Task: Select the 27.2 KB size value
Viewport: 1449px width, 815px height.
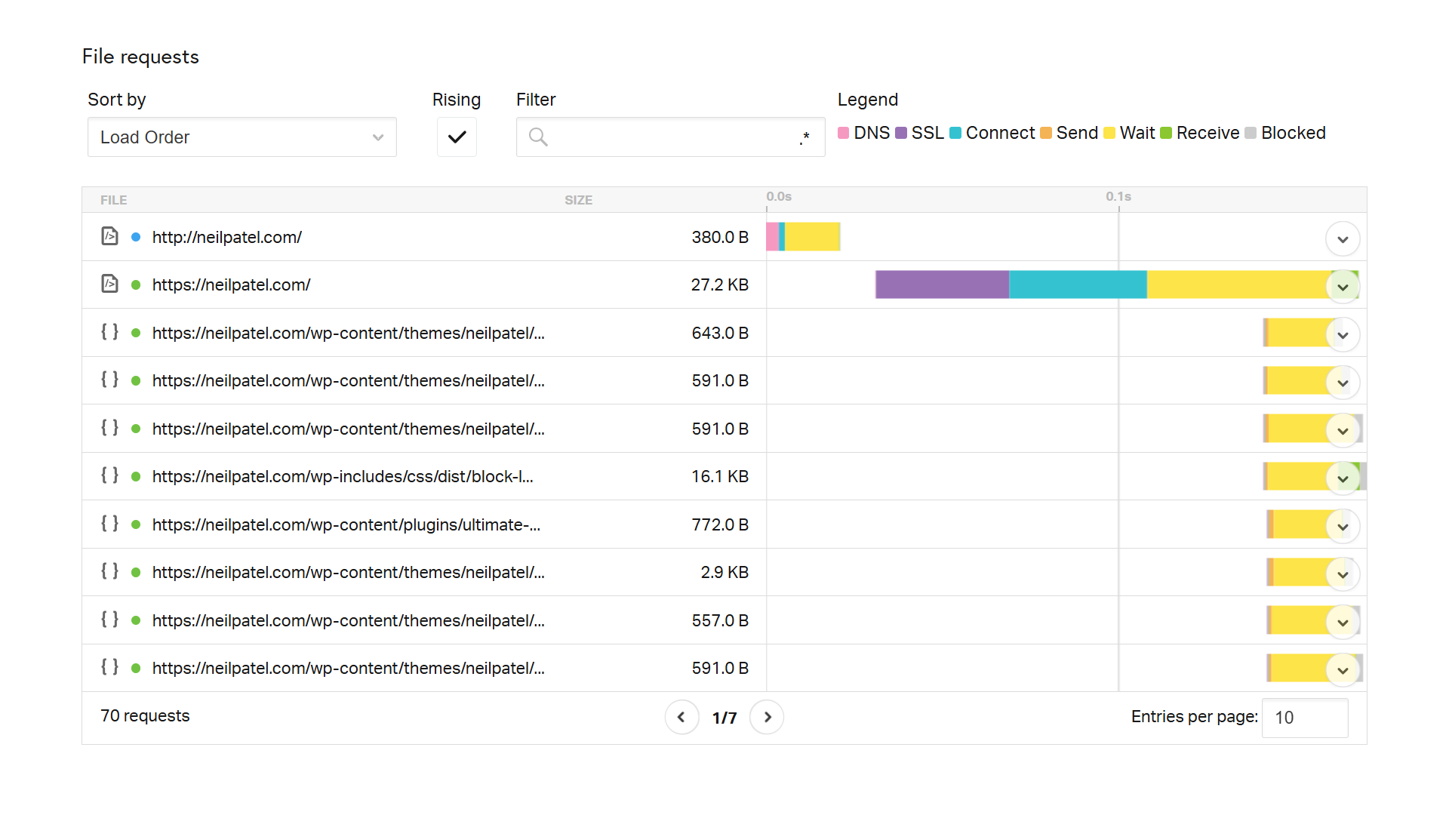Action: pos(720,285)
